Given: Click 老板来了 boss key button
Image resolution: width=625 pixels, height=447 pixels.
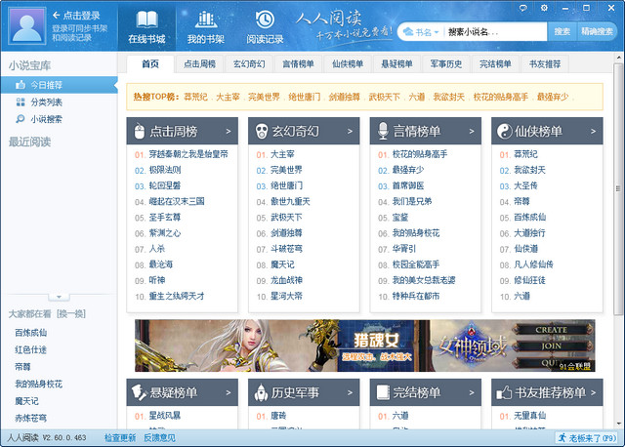Looking at the screenshot, I should tap(586, 438).
